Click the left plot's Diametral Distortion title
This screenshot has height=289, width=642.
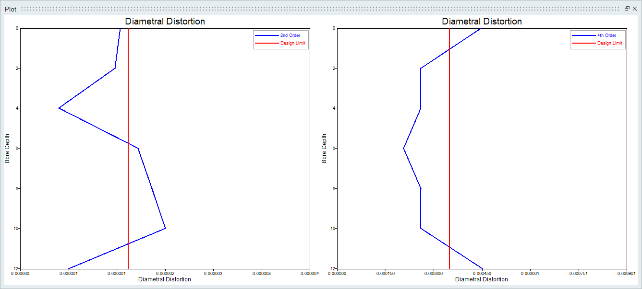click(x=165, y=22)
